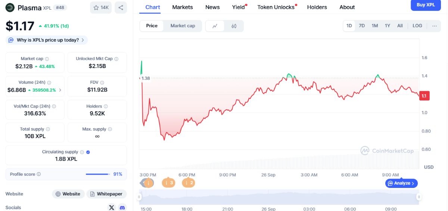This screenshot has height=211, width=448.
Task: Toggle LOG scale on chart
Action: pos(417,26)
